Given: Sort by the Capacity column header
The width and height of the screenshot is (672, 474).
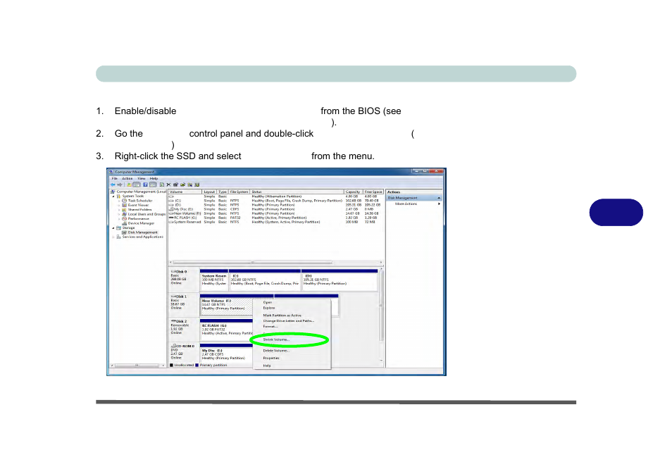Looking at the screenshot, I should 353,192.
